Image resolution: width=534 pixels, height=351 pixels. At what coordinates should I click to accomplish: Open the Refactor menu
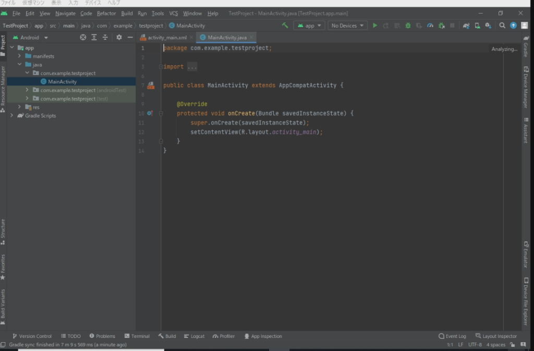pyautogui.click(x=106, y=14)
